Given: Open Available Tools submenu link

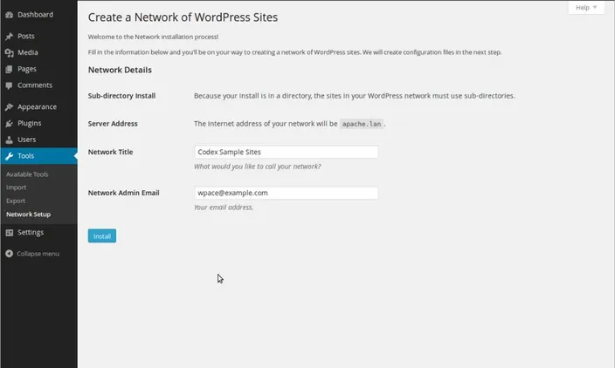Looking at the screenshot, I should (27, 174).
